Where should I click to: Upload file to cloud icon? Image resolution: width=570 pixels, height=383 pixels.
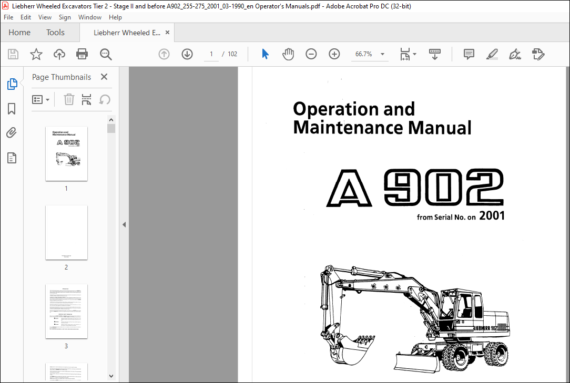(x=59, y=54)
